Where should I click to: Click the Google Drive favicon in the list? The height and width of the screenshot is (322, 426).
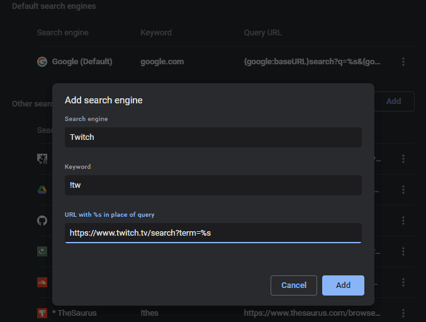42,190
